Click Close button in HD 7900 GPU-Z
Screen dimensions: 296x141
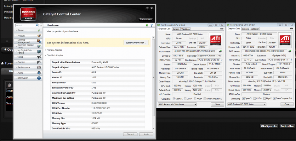[287, 104]
